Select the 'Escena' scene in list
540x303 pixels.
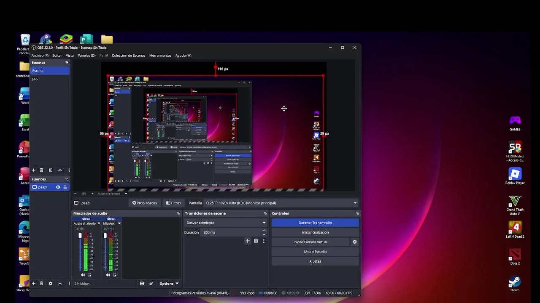tap(50, 71)
